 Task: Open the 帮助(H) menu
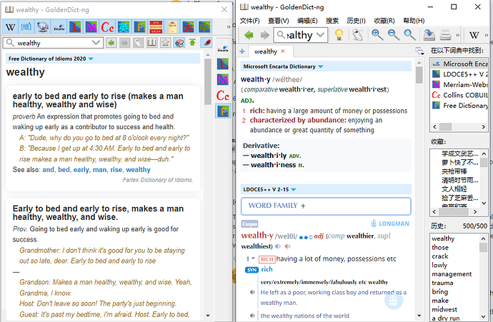pos(414,21)
